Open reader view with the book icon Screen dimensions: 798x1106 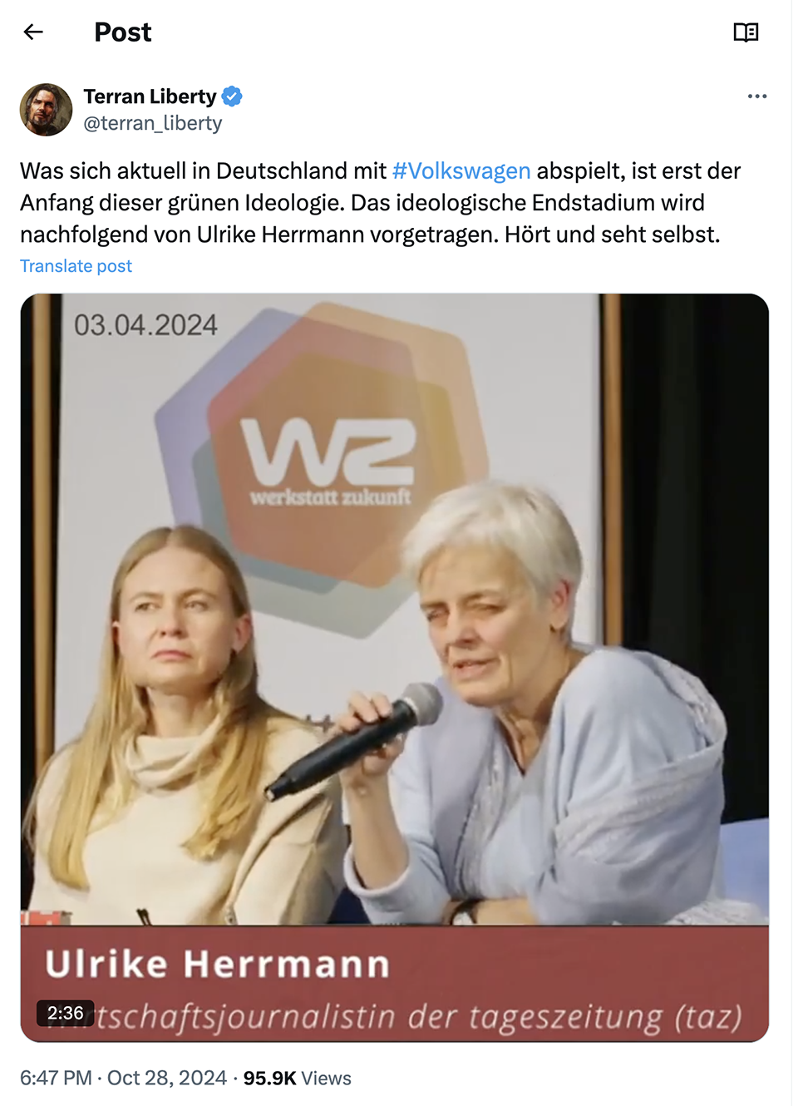pos(746,32)
